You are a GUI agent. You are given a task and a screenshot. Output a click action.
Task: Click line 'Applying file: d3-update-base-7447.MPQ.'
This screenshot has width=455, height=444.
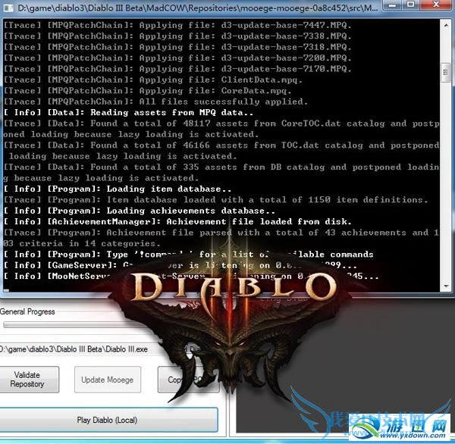[x=177, y=25]
